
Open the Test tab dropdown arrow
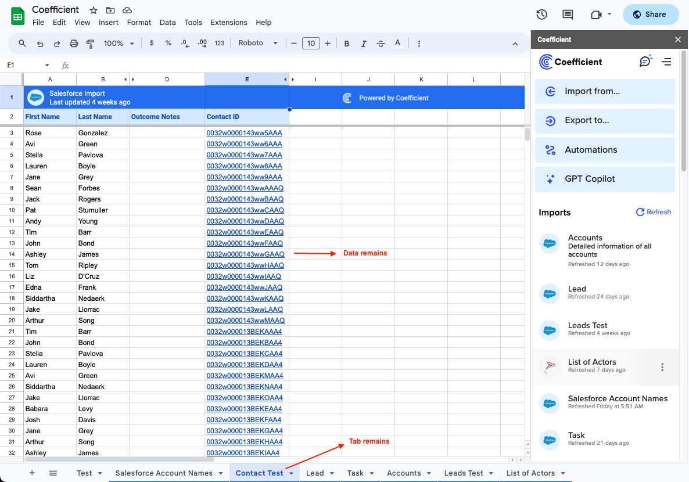pyautogui.click(x=100, y=473)
